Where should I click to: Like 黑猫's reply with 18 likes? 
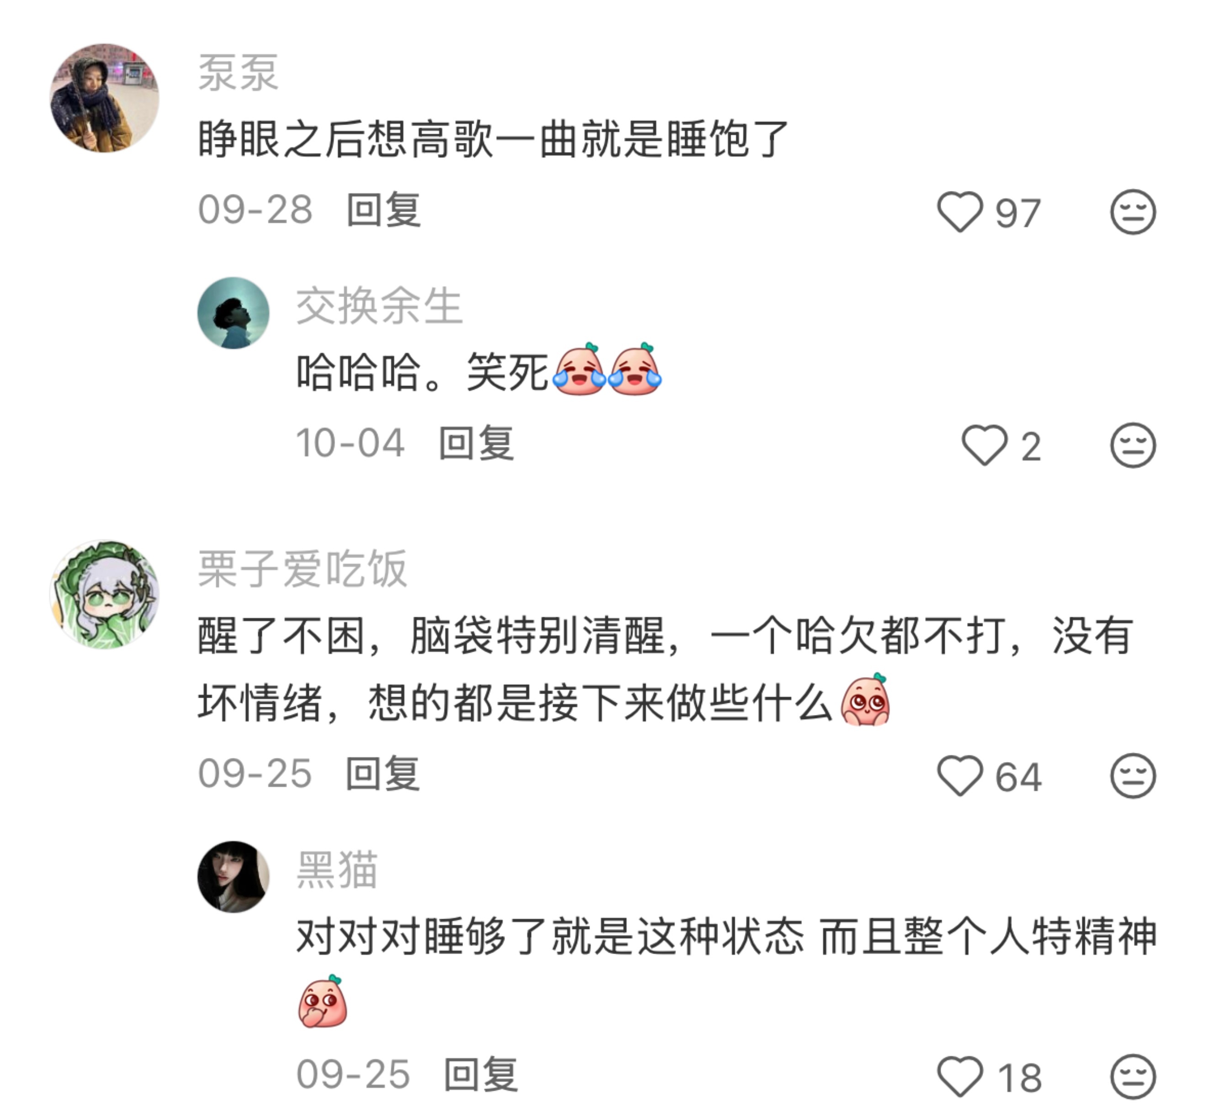click(960, 1076)
